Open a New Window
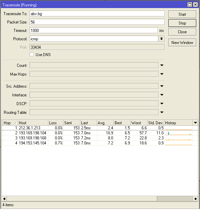Screen dimensions: 200x223 pyautogui.click(x=182, y=43)
